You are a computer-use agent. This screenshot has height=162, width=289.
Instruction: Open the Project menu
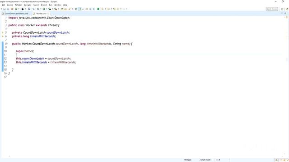click(x=44, y=5)
